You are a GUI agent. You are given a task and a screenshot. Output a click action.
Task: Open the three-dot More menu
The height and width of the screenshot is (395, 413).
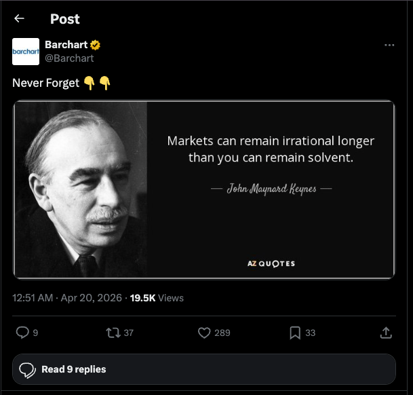pyautogui.click(x=389, y=45)
